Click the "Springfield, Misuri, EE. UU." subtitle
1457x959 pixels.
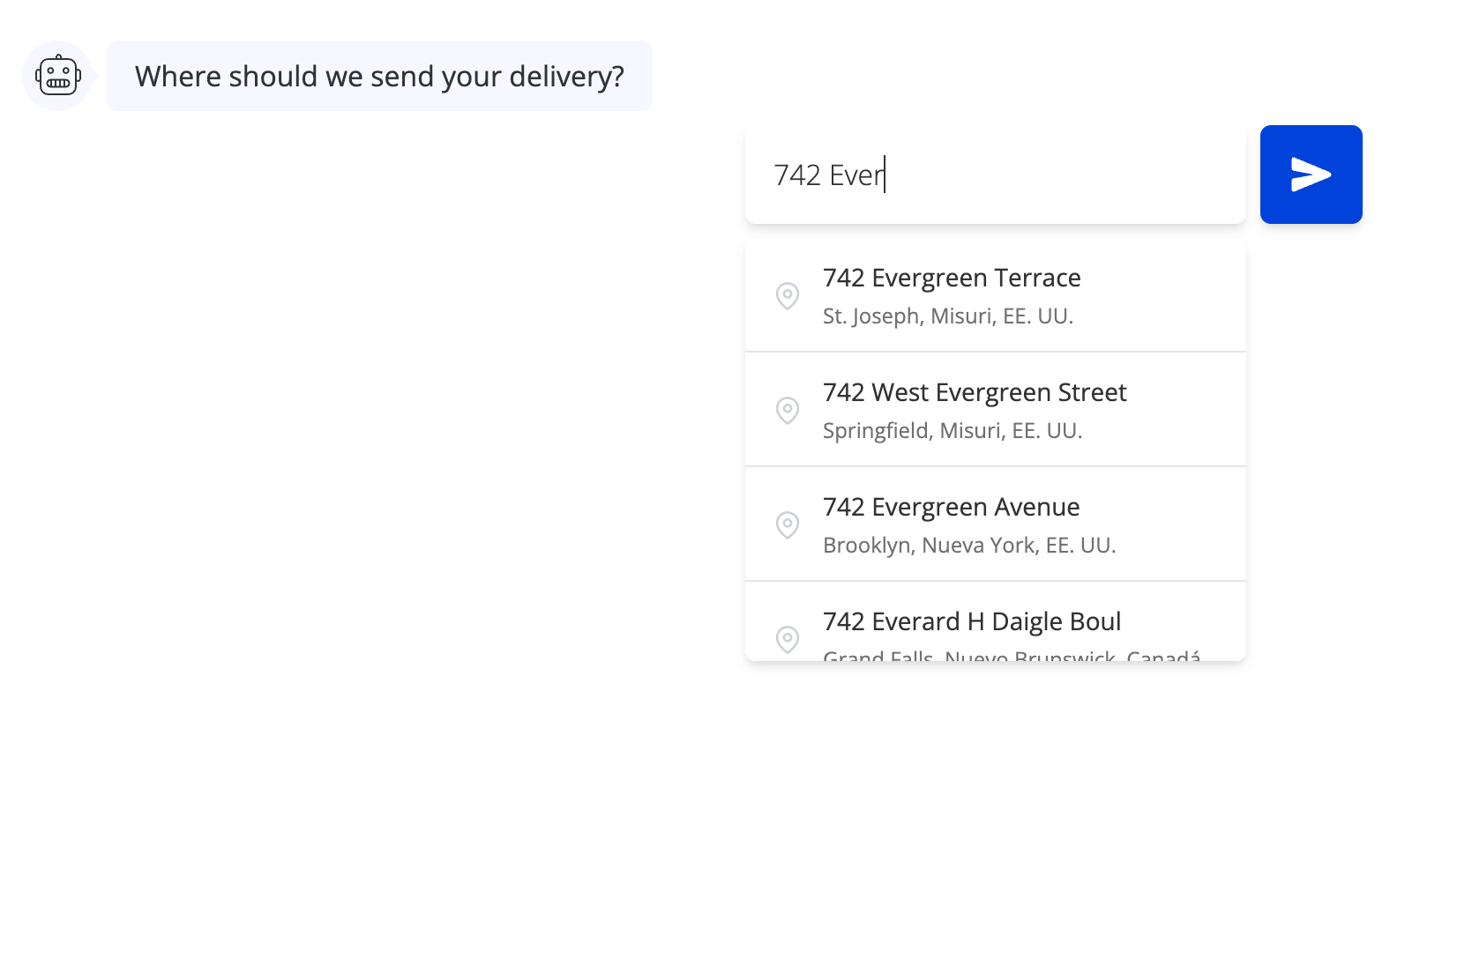(x=952, y=431)
